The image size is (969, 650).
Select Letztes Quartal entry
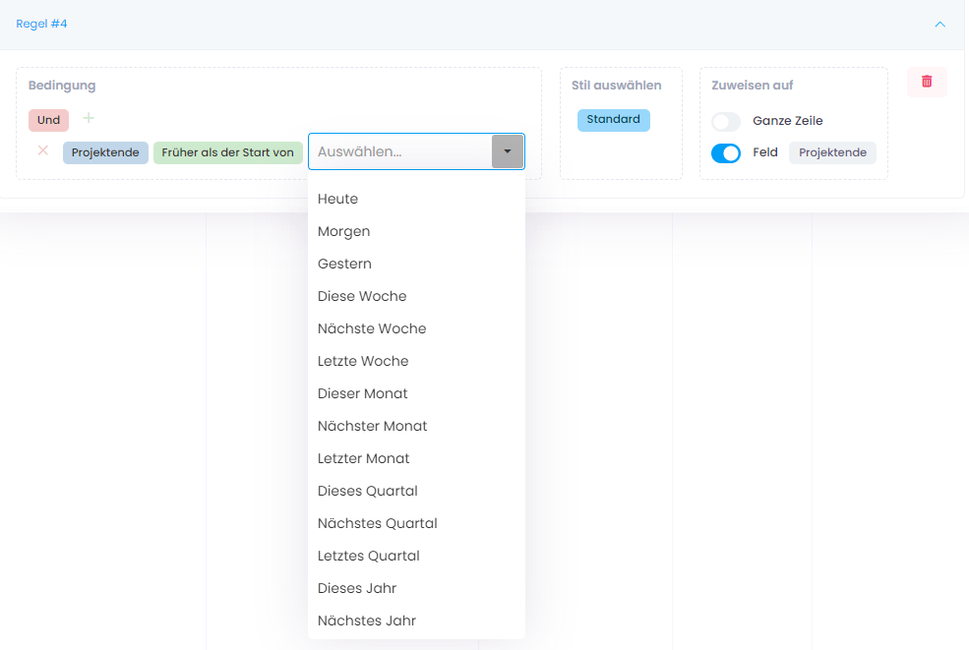click(368, 556)
